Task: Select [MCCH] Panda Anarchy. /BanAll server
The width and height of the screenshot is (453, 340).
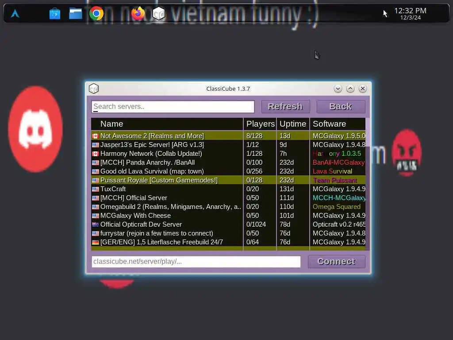Action: (x=228, y=162)
